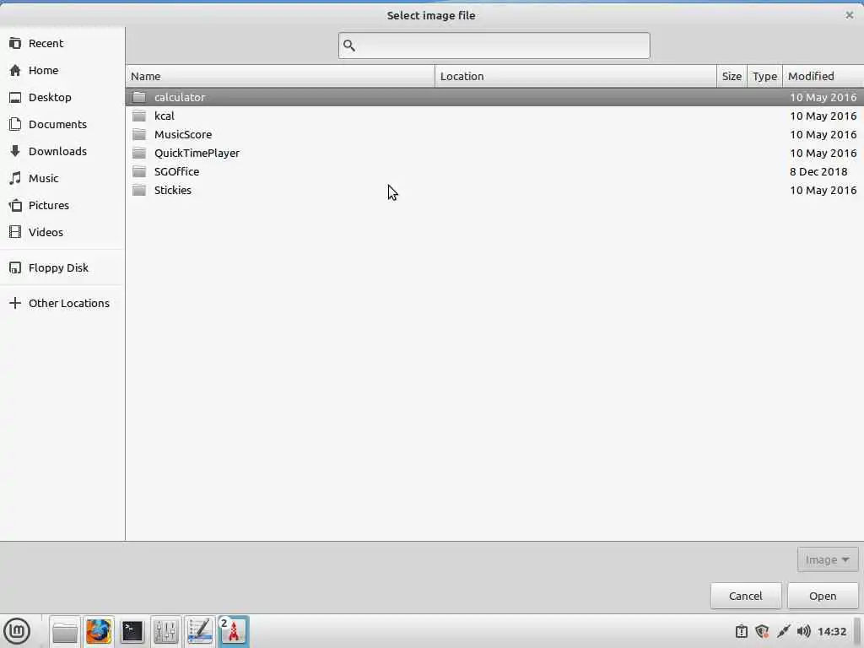The image size is (864, 648).
Task: Select the SGOffice folder name
Action: [176, 171]
